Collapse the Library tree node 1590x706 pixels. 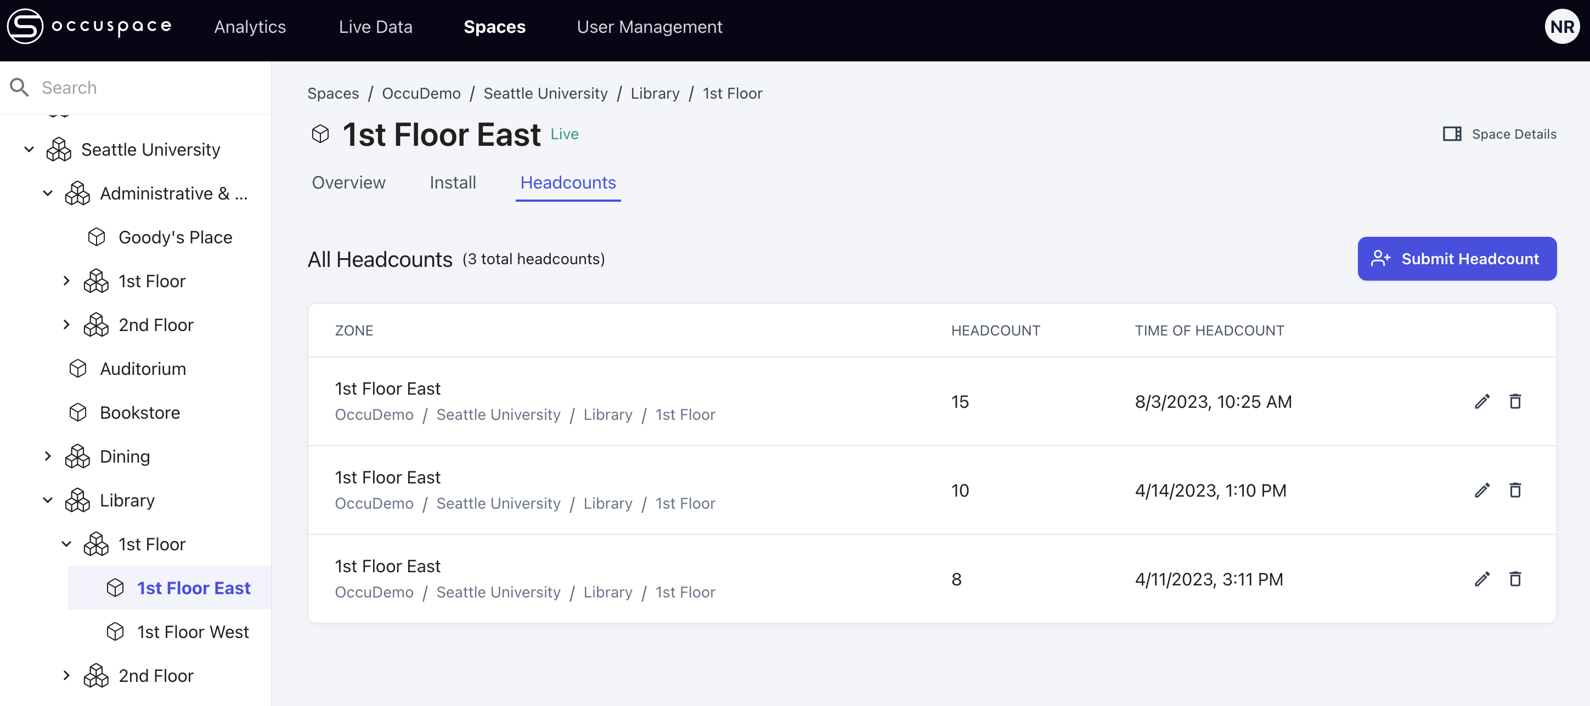(48, 500)
